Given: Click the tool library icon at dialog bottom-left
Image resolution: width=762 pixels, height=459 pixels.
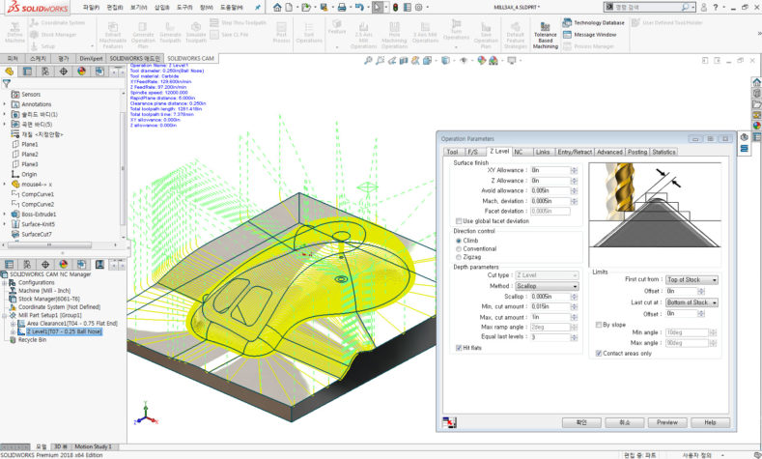Looking at the screenshot, I should pos(449,422).
